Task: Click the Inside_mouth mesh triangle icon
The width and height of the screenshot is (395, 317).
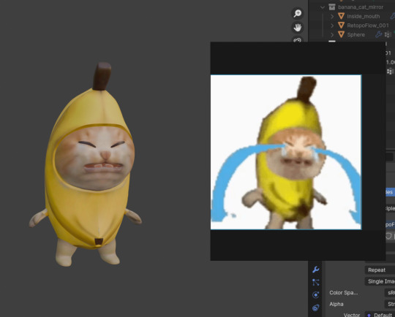Action: (x=341, y=16)
